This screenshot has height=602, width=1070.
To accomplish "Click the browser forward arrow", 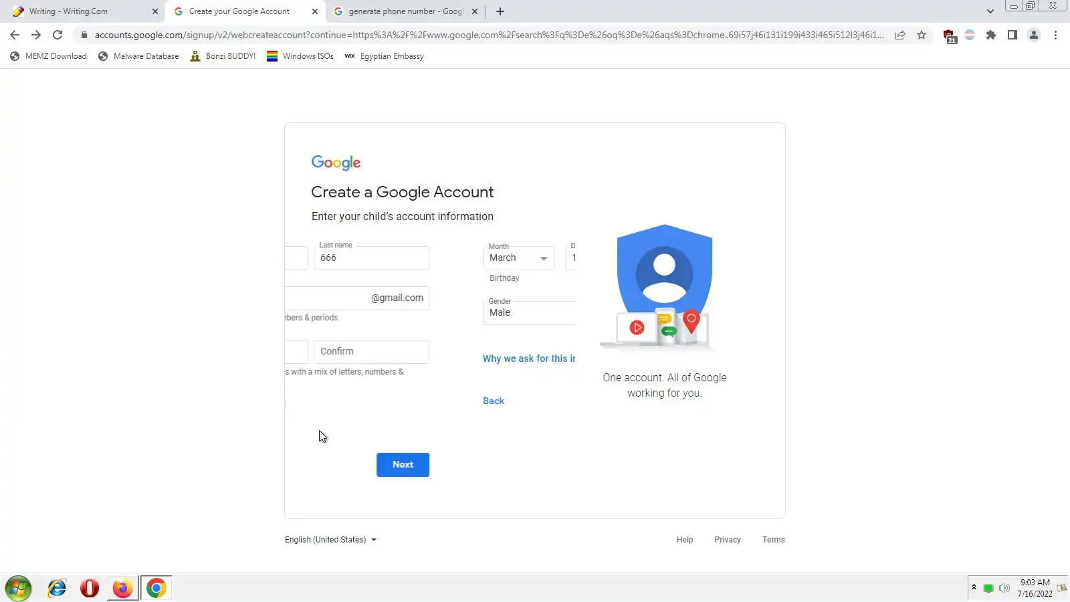I will [x=36, y=35].
